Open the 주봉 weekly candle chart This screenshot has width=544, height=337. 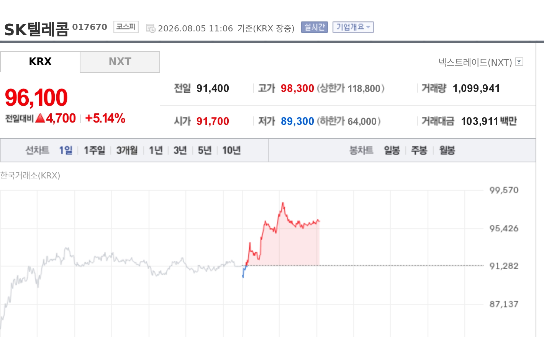coord(419,150)
